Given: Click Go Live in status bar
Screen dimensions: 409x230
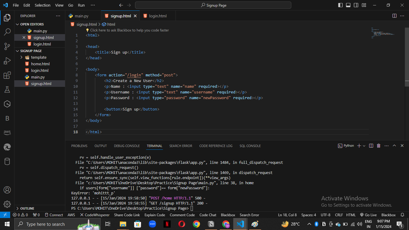Looking at the screenshot, I should tap(368, 215).
